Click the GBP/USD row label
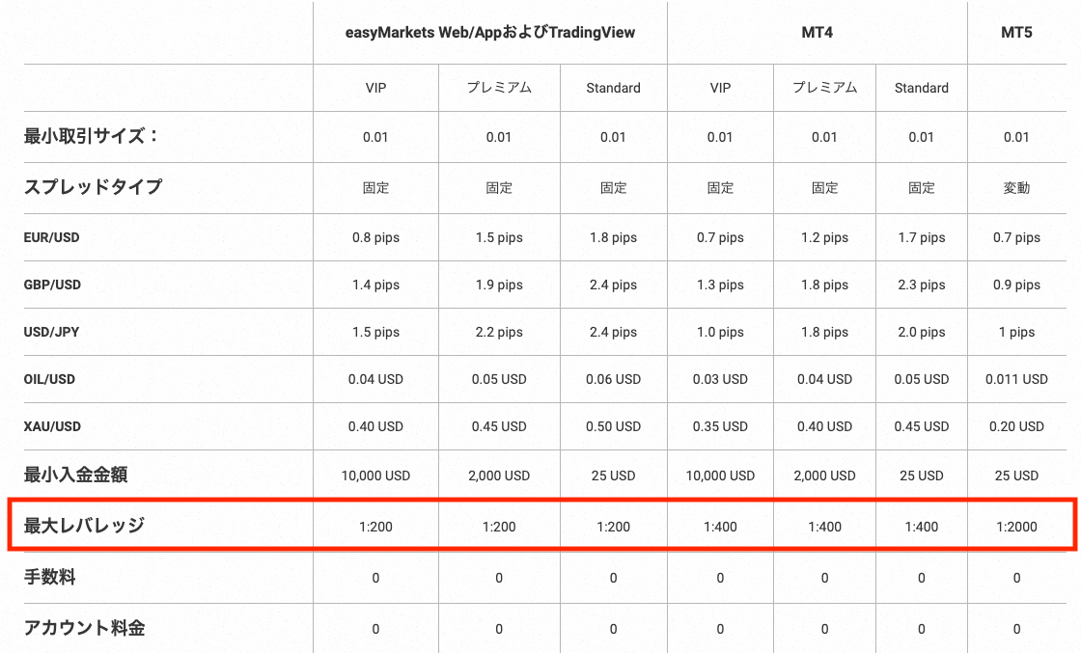 (52, 285)
